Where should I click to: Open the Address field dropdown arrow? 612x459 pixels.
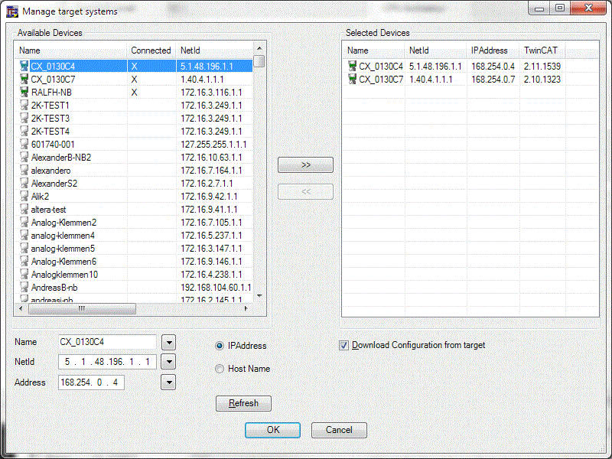pyautogui.click(x=168, y=382)
